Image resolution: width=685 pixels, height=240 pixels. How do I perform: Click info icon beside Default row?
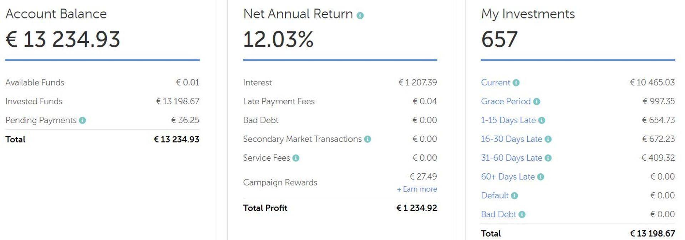click(514, 196)
